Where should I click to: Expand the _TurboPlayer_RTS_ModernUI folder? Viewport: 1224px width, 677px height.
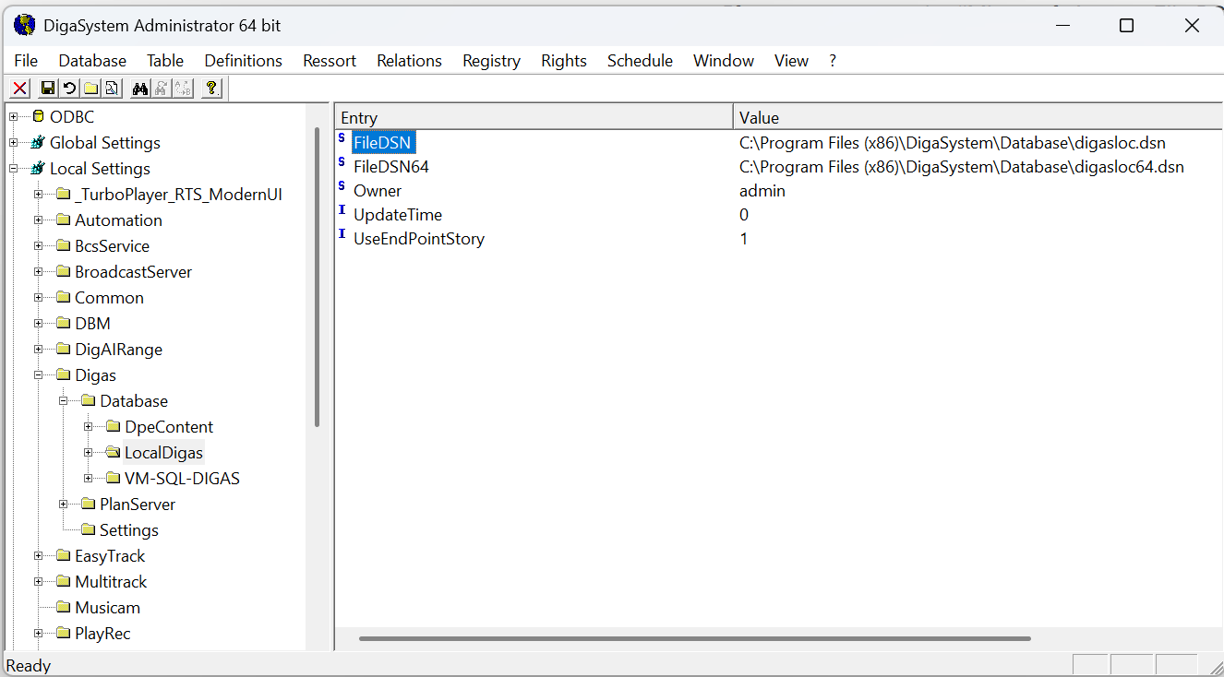39,195
